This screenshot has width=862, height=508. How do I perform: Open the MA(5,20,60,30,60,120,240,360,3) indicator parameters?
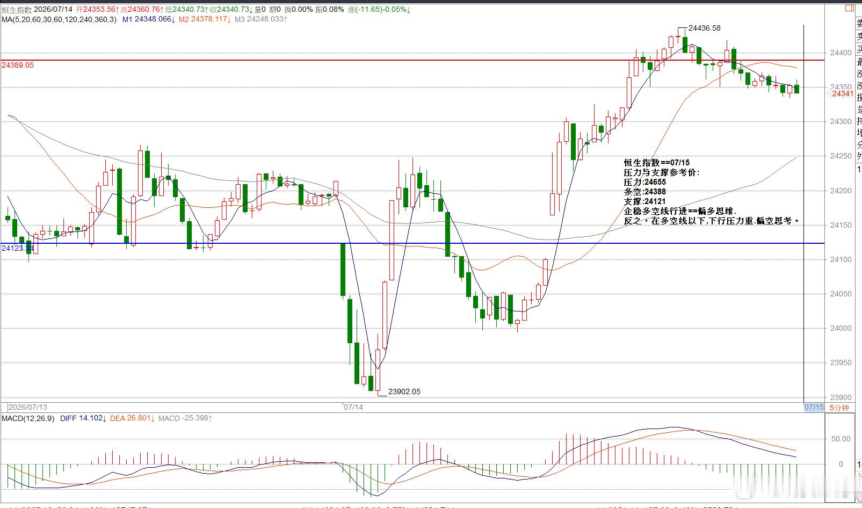pos(59,19)
